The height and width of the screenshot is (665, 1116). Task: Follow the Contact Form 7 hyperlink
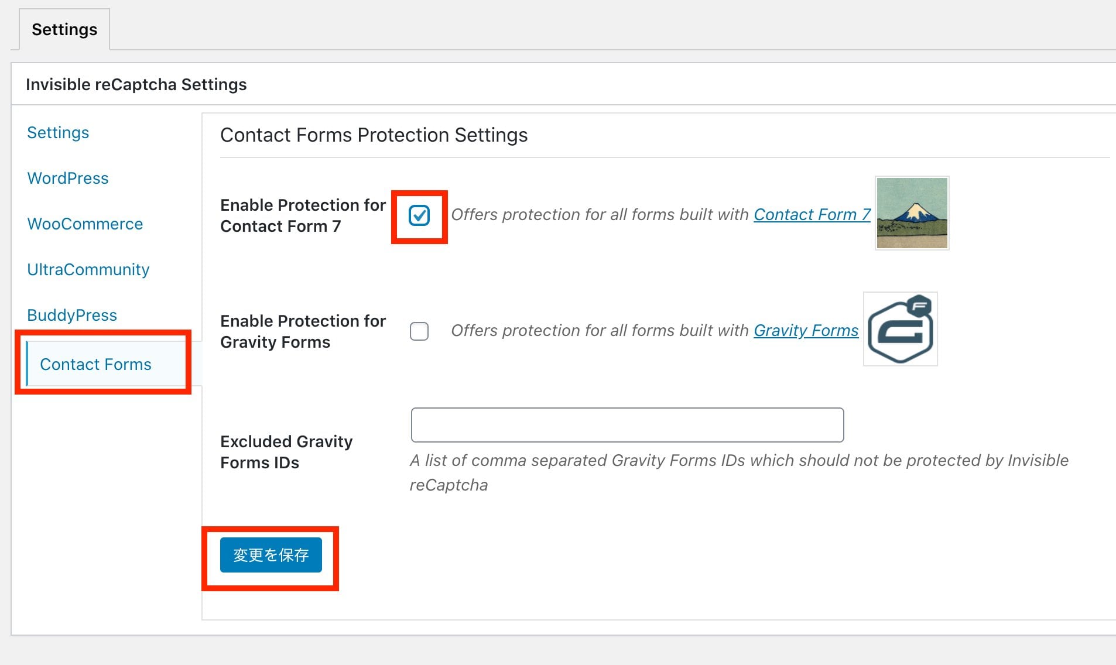pyautogui.click(x=812, y=214)
